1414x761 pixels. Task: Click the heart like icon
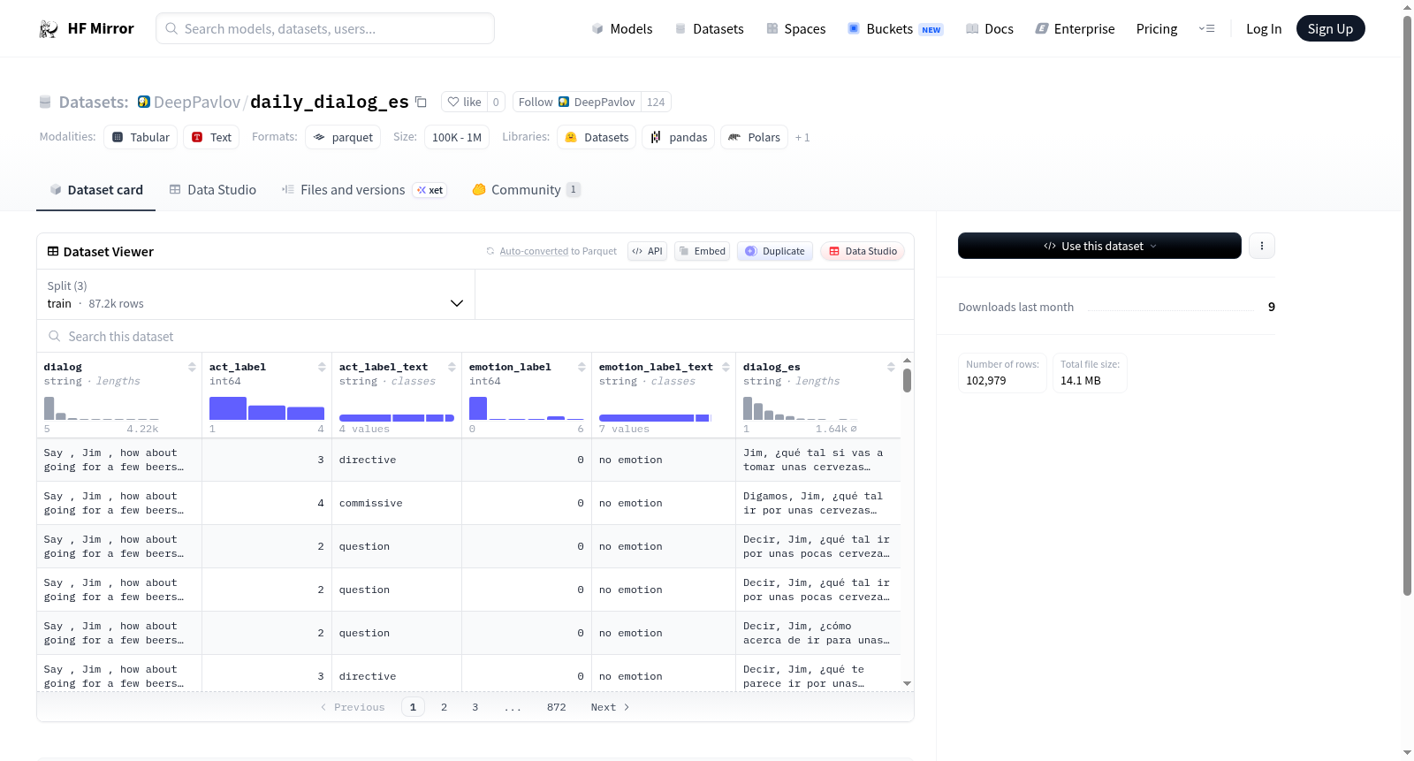click(x=453, y=102)
